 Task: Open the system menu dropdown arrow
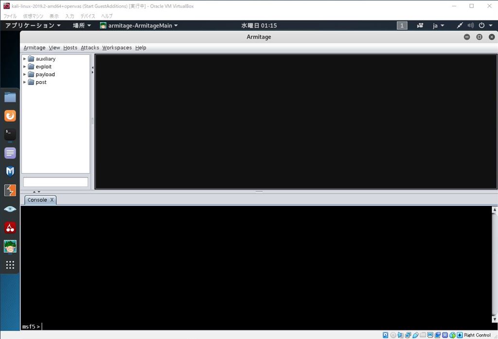click(491, 25)
